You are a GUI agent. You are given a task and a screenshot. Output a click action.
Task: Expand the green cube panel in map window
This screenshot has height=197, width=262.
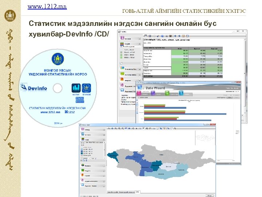(x=104, y=166)
